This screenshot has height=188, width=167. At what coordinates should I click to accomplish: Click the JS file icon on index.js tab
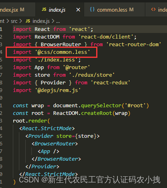tap(44, 9)
